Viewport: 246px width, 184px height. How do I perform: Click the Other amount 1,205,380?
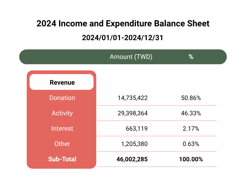pos(134,144)
